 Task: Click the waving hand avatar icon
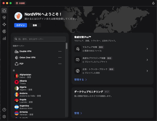coord(18,16)
